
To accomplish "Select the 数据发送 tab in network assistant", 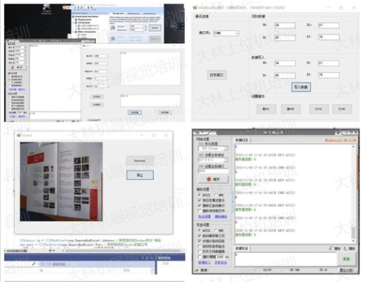I will click(242, 249).
